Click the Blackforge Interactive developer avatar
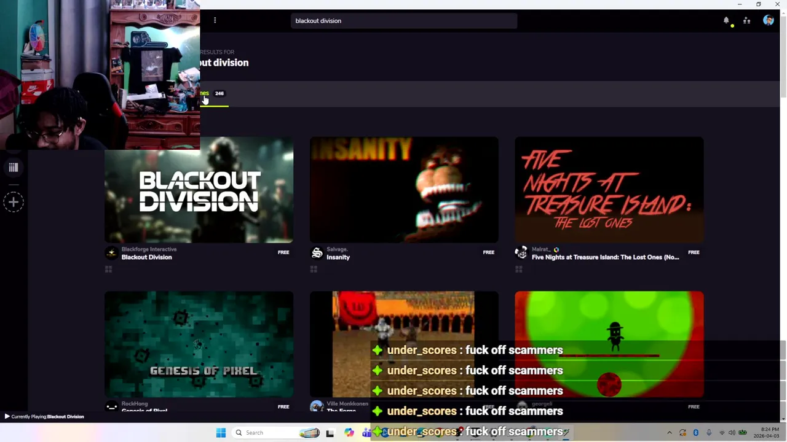 (111, 253)
